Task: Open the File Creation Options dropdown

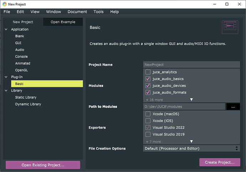Action: 191,148
